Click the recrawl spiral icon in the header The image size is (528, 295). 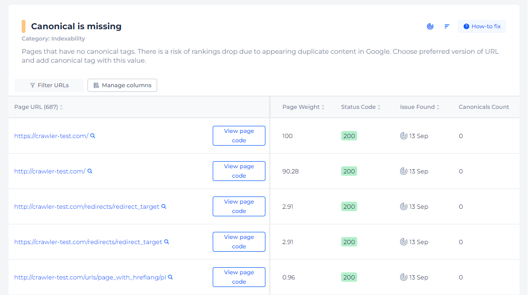click(x=430, y=26)
